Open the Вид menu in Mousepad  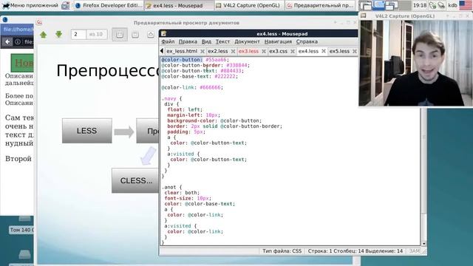pos(206,41)
